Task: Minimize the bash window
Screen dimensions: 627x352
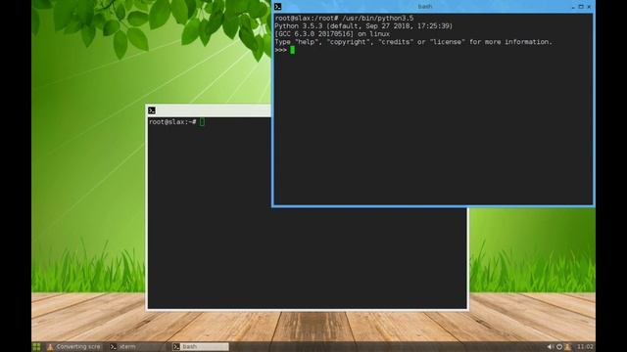Action: (x=573, y=7)
